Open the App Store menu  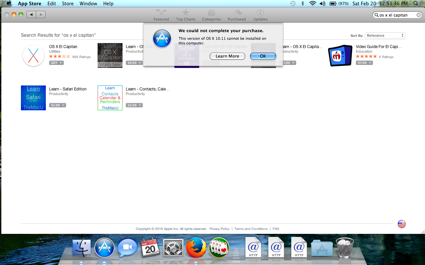click(30, 4)
